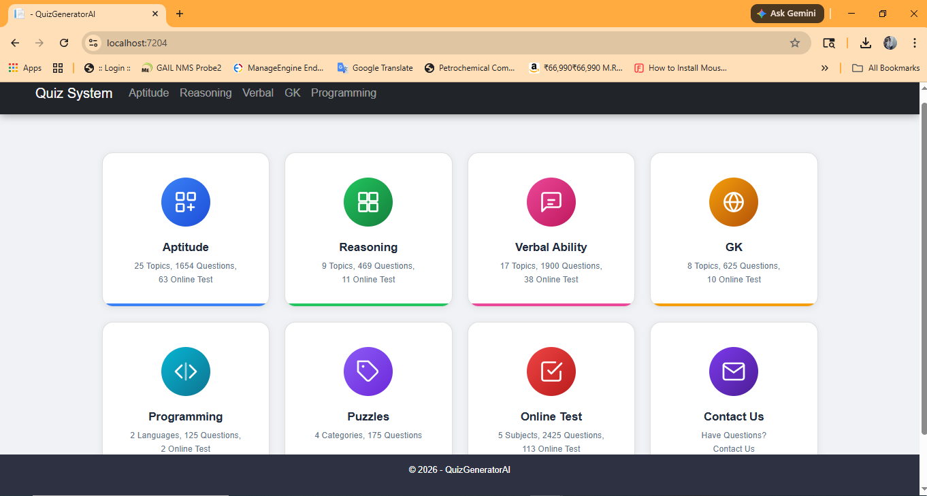Click '8 Topics, 625 Questions,' text

[734, 266]
